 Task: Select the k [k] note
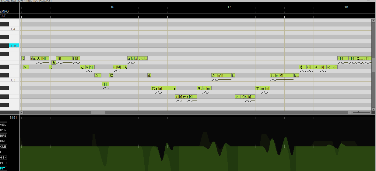[x=179, y=97]
